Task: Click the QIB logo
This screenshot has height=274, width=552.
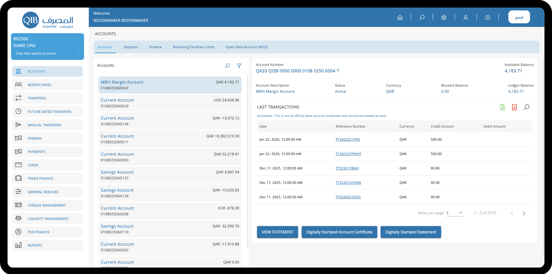Action: coord(48,20)
